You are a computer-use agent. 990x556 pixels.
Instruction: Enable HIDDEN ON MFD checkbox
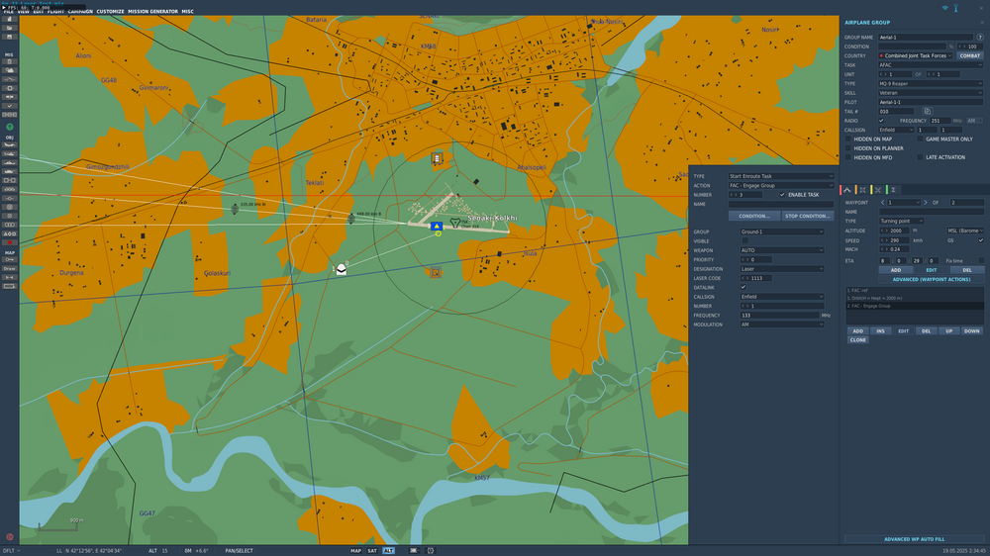tap(848, 157)
